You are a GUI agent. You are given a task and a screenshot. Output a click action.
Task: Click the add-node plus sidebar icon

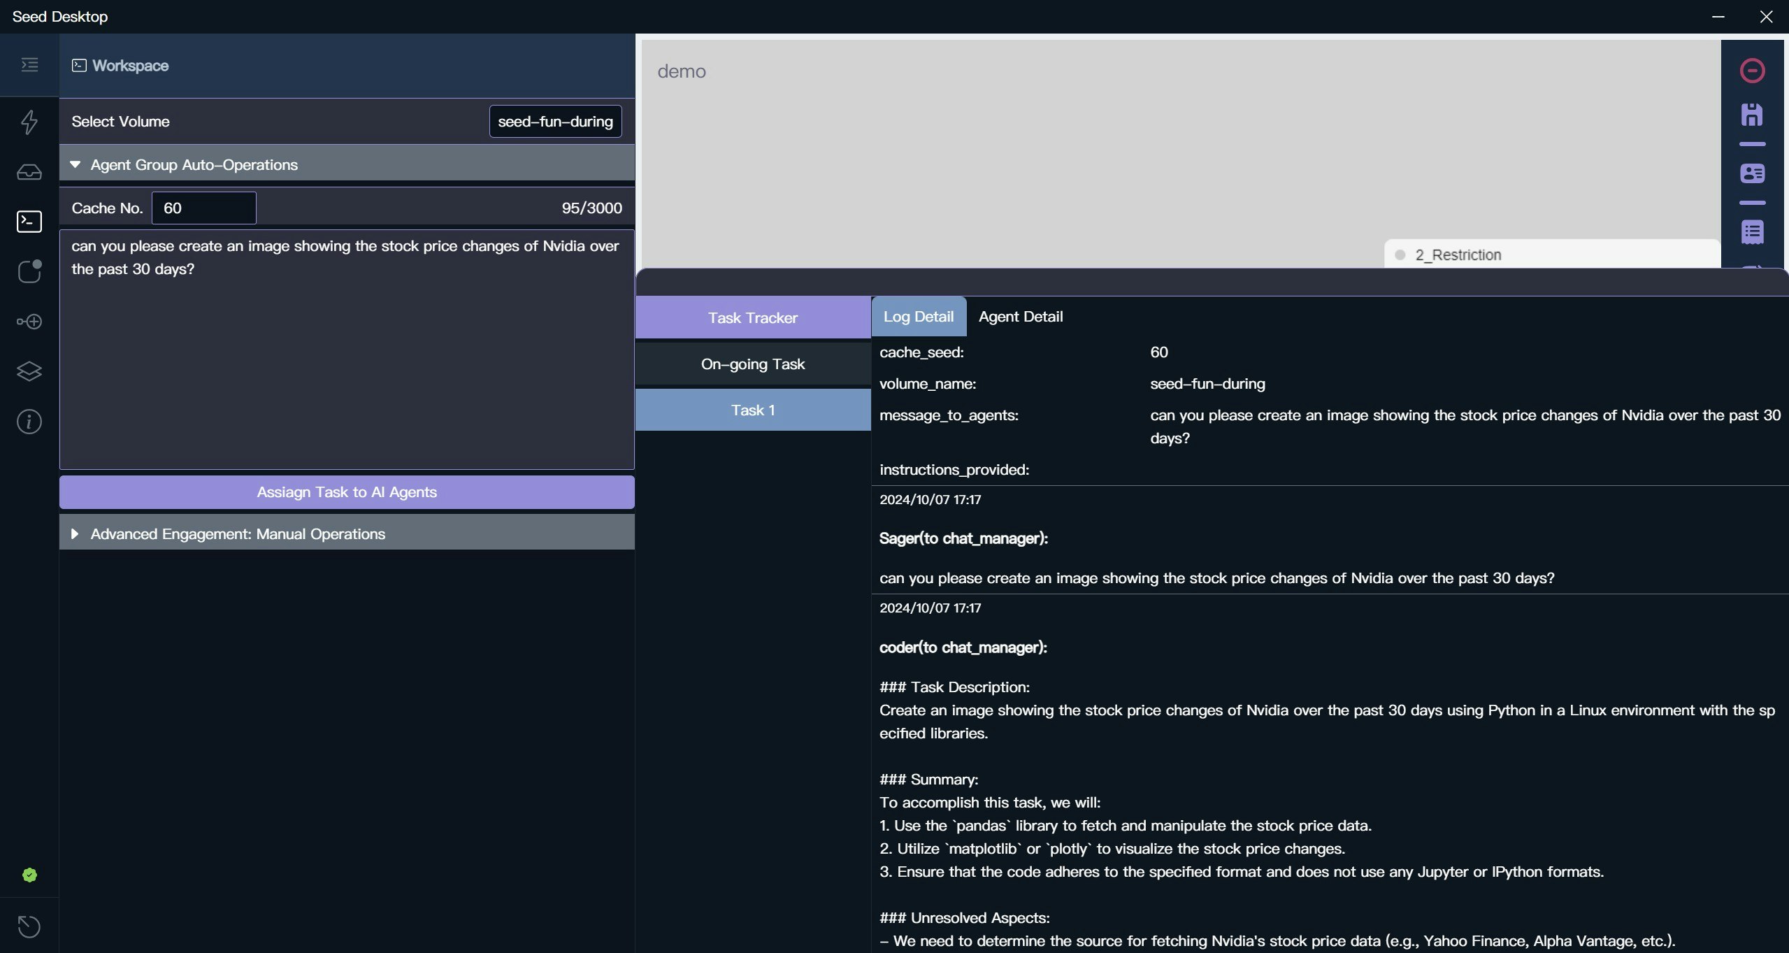tap(29, 322)
